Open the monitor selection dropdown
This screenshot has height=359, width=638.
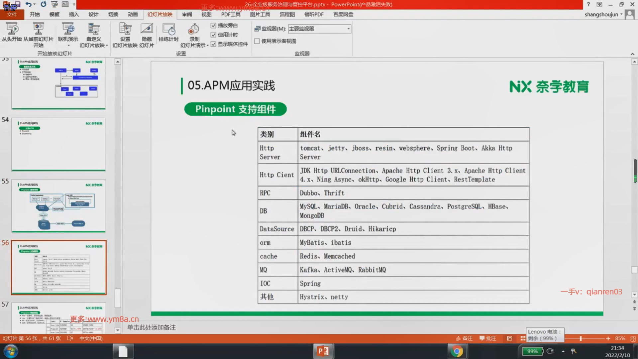coord(348,29)
